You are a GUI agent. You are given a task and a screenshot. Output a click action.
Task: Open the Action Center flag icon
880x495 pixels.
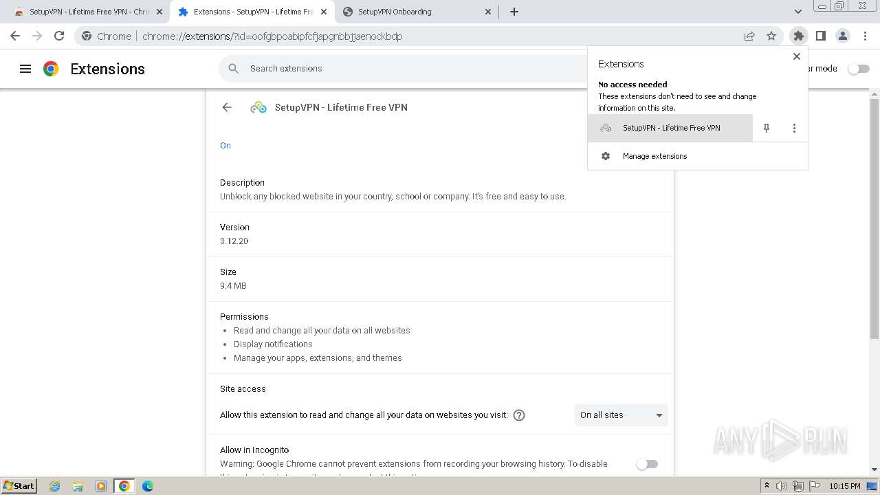813,486
